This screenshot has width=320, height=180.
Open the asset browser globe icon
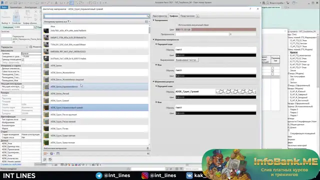[52, 153]
